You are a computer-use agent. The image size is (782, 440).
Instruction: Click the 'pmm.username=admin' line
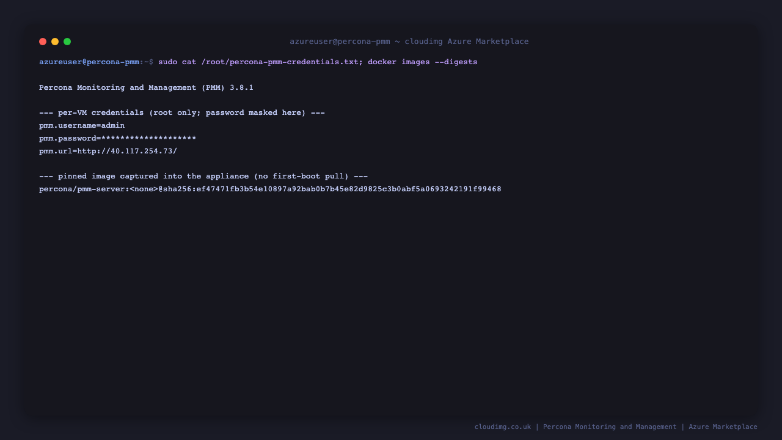(x=82, y=125)
